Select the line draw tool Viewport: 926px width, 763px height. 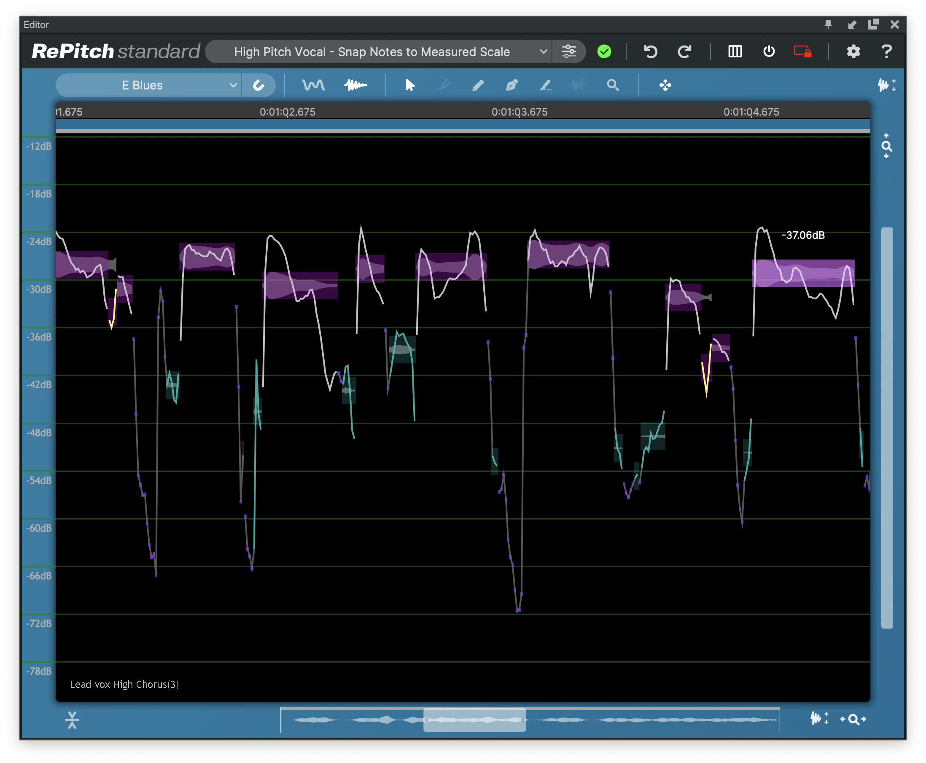pyautogui.click(x=545, y=85)
